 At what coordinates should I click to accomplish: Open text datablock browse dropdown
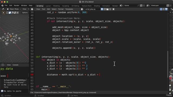[x=82, y=9]
